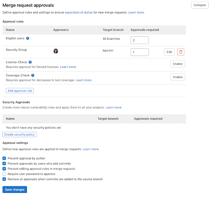The height and width of the screenshot is (197, 209).
Task: Click the Coverage-Check help question icon
Action: click(x=33, y=75)
